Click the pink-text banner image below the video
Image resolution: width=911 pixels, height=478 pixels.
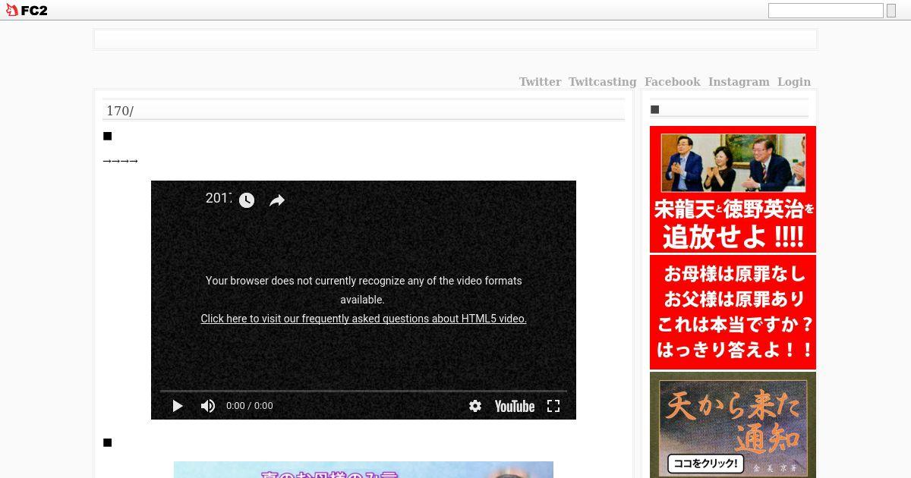pos(364,470)
